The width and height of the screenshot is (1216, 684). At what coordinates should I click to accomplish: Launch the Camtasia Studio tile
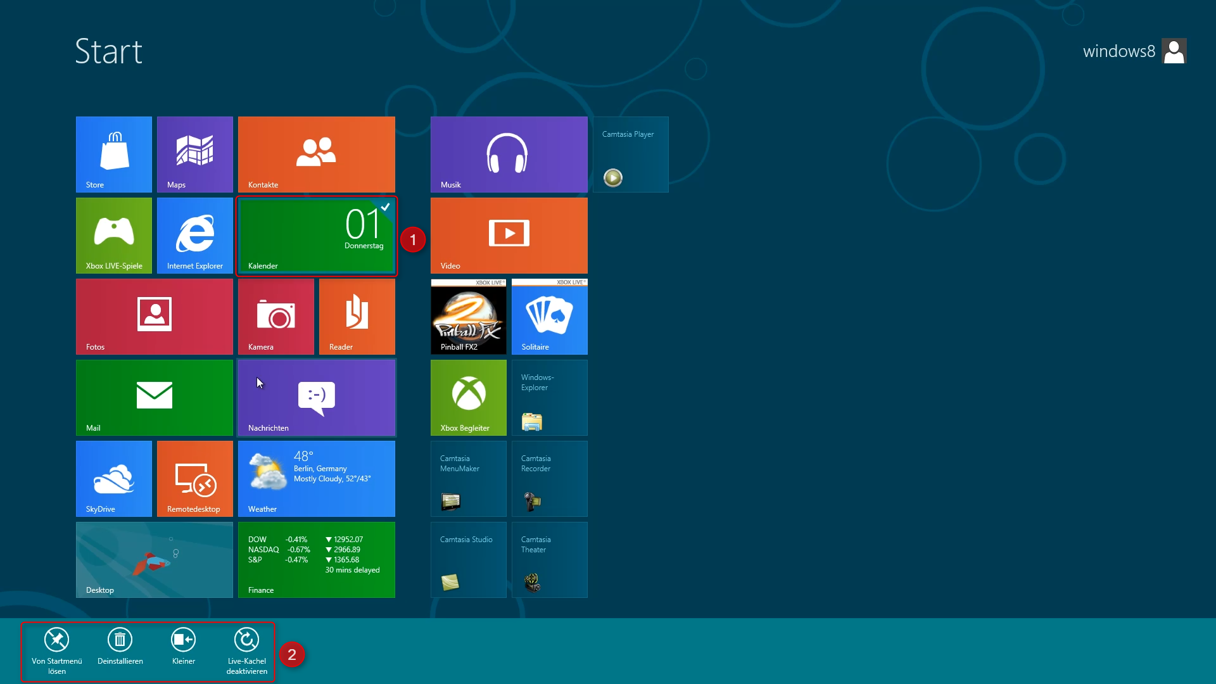click(469, 560)
